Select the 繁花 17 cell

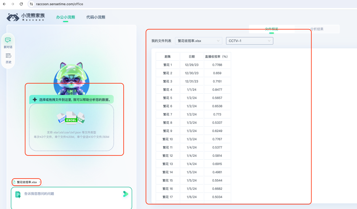(x=168, y=197)
